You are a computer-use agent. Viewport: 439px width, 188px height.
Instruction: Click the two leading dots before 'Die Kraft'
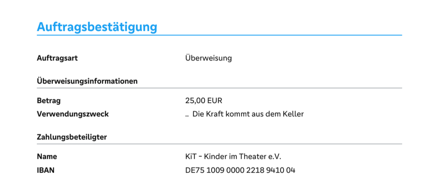187,114
